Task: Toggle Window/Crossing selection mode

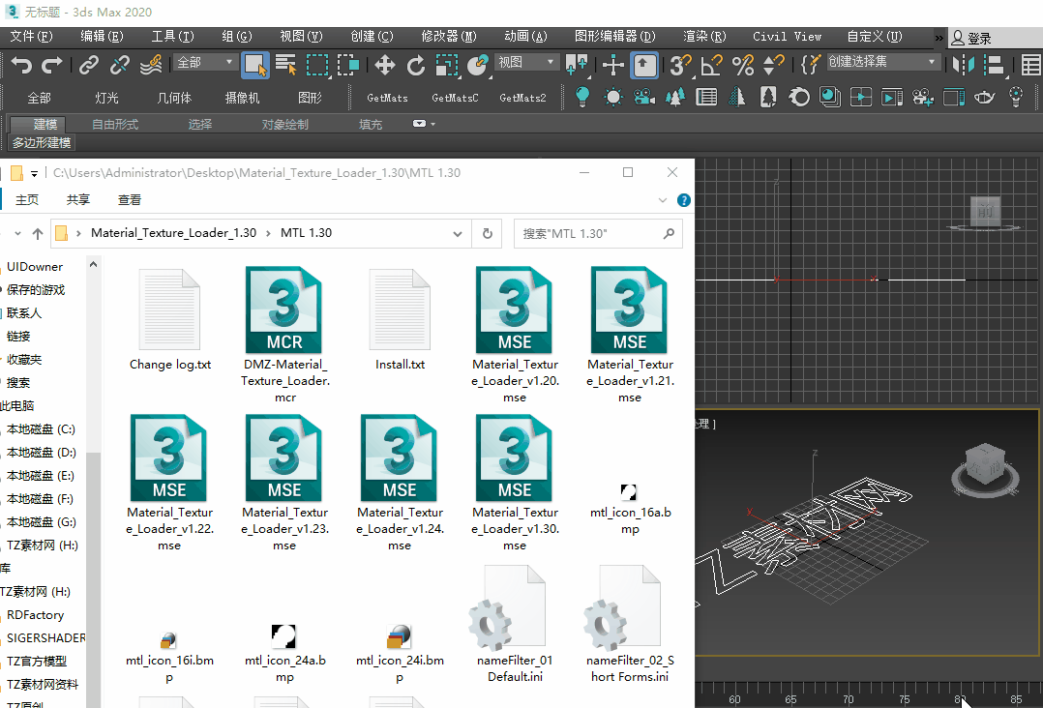Action: click(348, 65)
